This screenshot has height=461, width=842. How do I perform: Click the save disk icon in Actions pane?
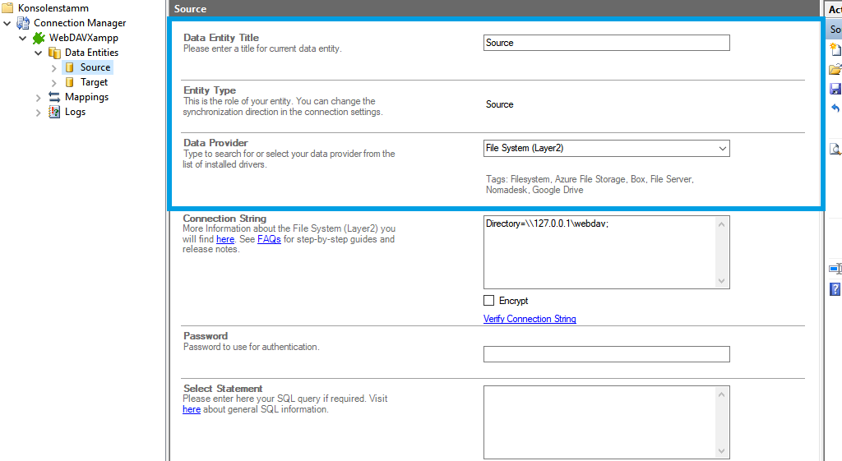[x=835, y=89]
